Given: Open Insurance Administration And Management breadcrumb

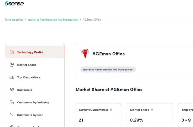Looking at the screenshot, I should pos(53,20).
